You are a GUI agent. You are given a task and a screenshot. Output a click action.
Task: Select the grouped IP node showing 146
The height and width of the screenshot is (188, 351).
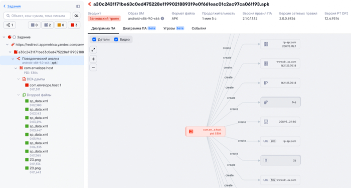[280, 102]
